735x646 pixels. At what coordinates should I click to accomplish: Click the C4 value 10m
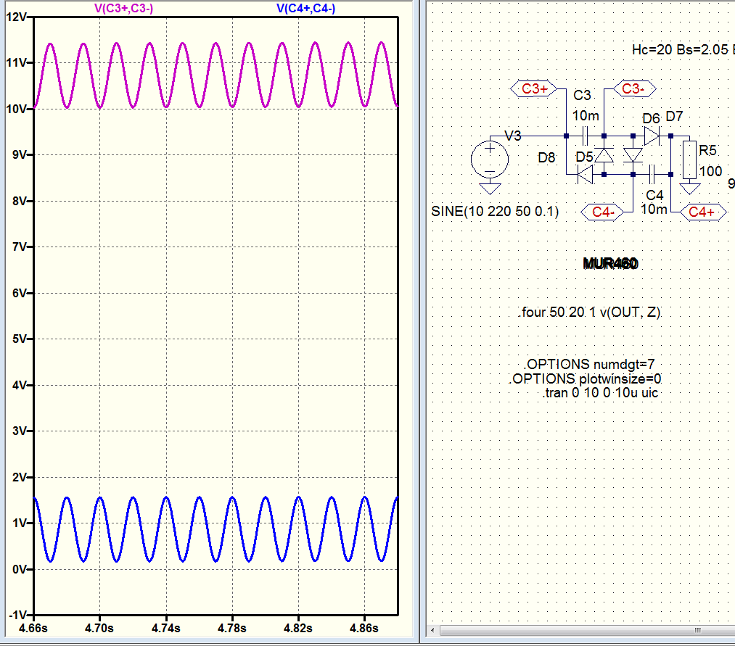point(654,209)
